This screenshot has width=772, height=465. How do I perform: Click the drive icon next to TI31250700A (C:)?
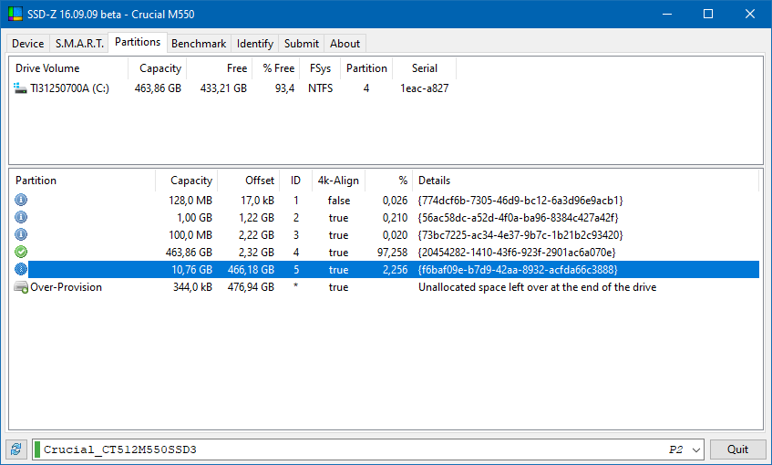[20, 88]
